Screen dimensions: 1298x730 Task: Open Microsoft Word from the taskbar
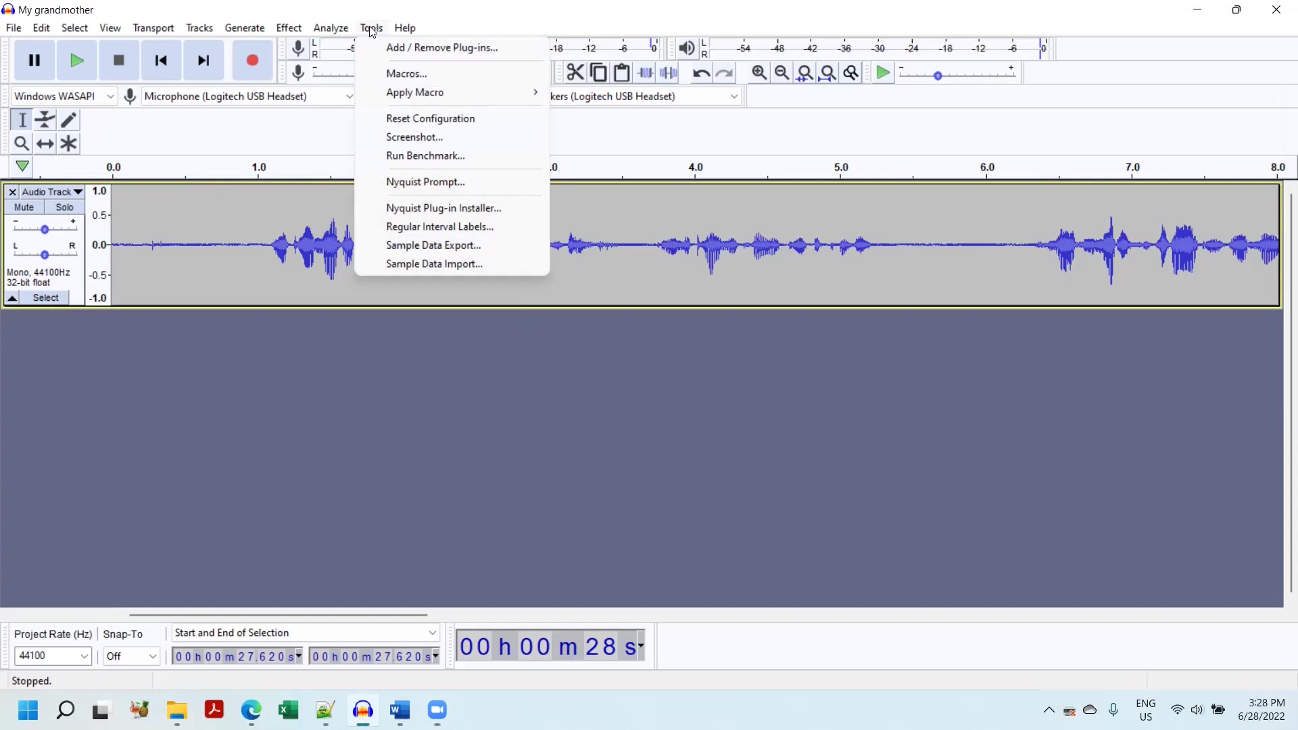(x=400, y=710)
